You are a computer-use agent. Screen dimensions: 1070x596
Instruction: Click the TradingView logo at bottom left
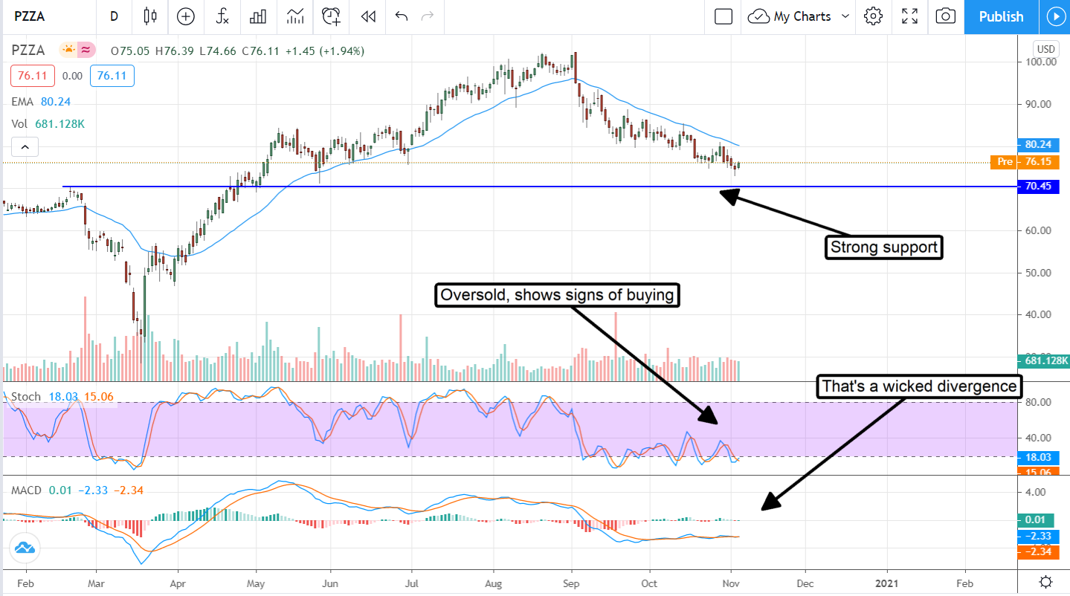pyautogui.click(x=24, y=548)
